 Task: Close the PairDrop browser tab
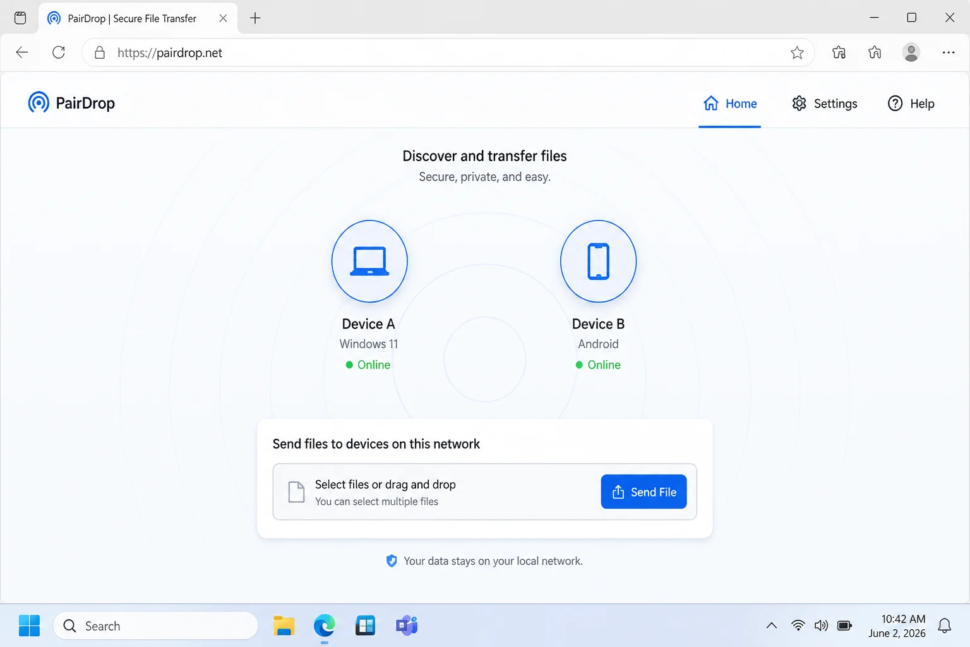223,18
